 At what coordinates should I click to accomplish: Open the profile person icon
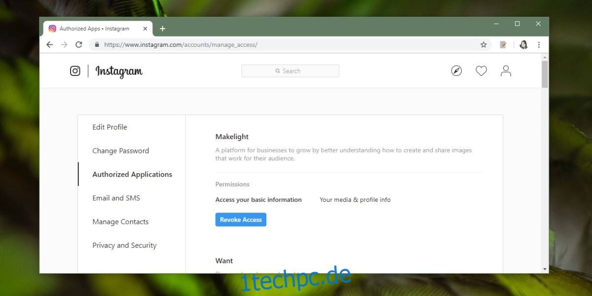coord(506,71)
